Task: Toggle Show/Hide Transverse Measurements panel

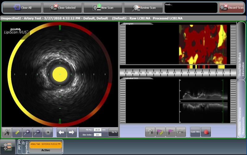Action: point(241,108)
